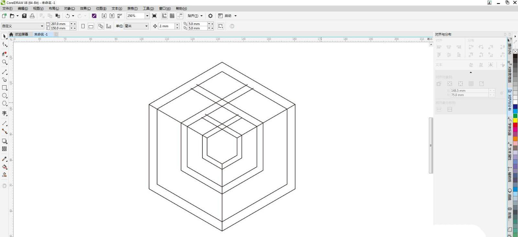Select the Text tool (字)

[5, 113]
